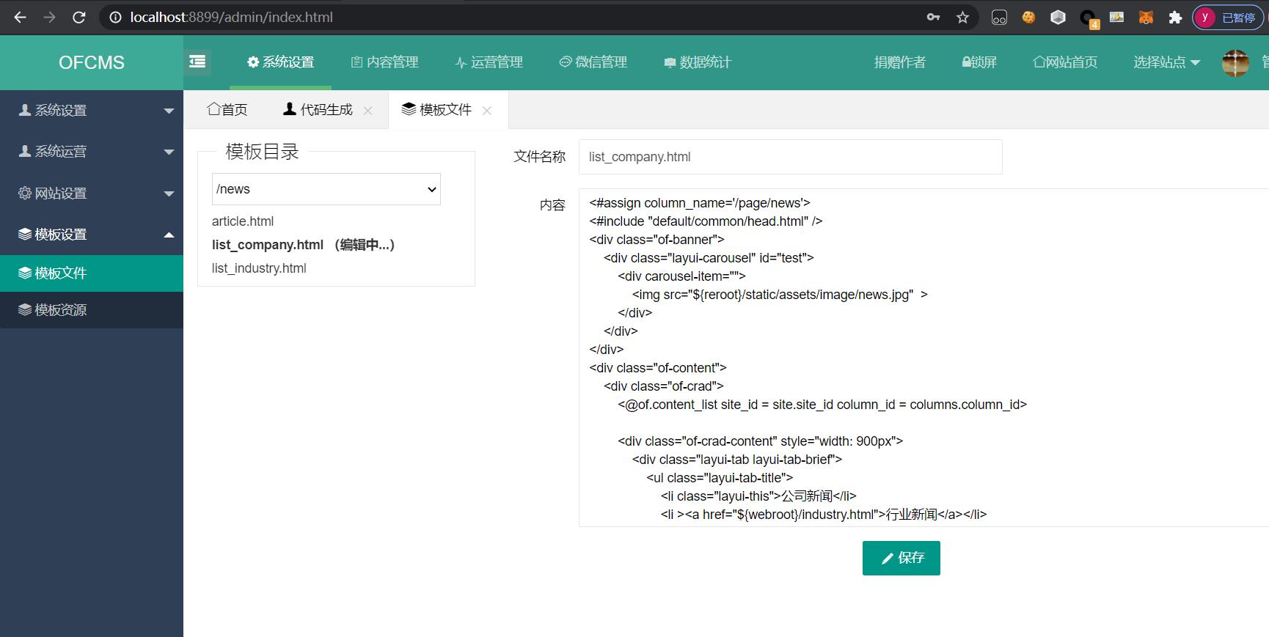
Task: Collapse the 模板设置 sidebar group
Action: (x=92, y=234)
